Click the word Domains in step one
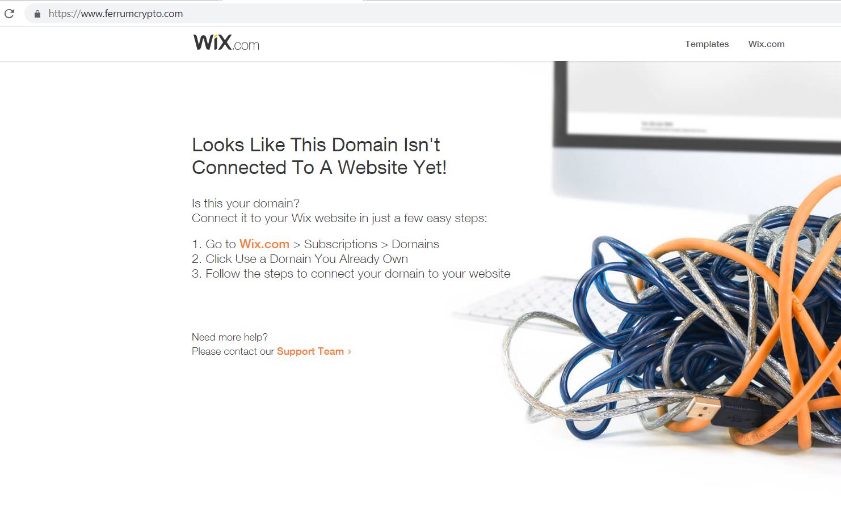The image size is (841, 506). (415, 244)
